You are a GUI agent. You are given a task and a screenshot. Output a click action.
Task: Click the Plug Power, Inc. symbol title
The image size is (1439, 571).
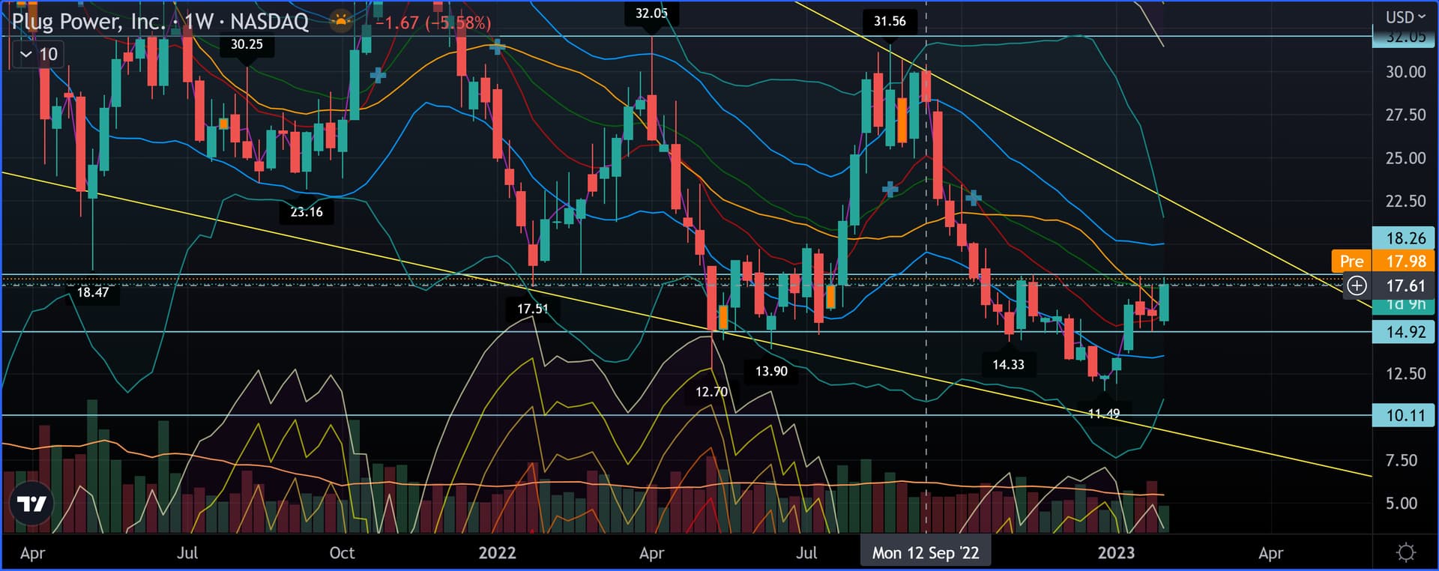click(x=88, y=21)
